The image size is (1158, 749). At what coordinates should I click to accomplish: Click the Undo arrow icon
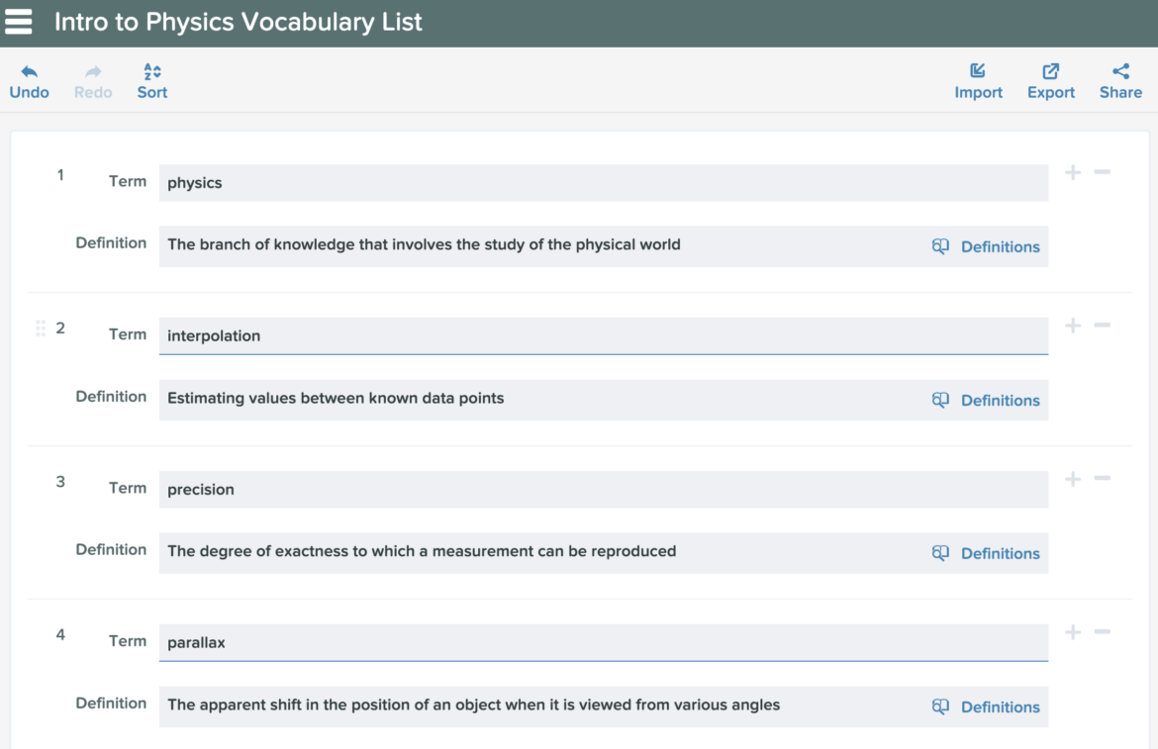29,71
